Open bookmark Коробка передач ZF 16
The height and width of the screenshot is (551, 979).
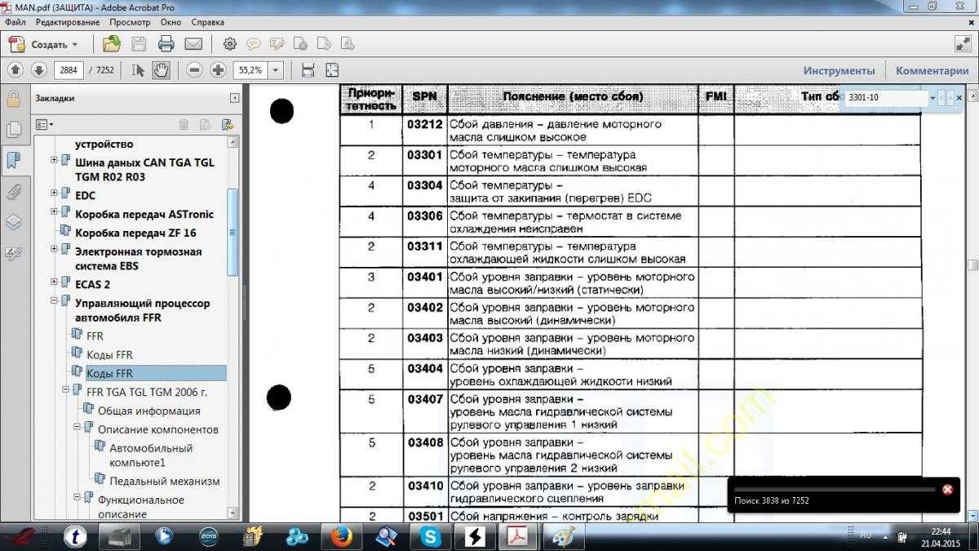pos(135,233)
